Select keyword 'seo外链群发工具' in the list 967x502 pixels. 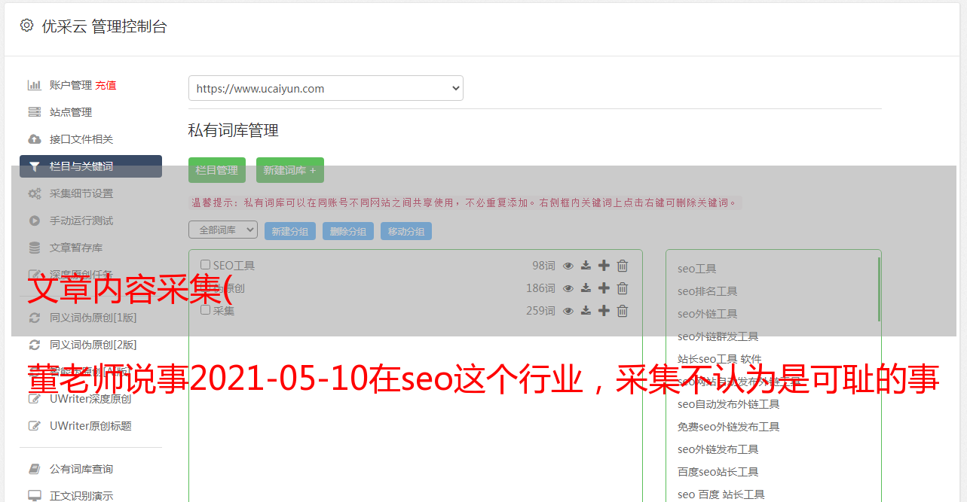point(718,336)
